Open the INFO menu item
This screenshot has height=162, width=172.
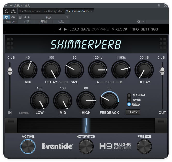pyautogui.click(x=134, y=29)
